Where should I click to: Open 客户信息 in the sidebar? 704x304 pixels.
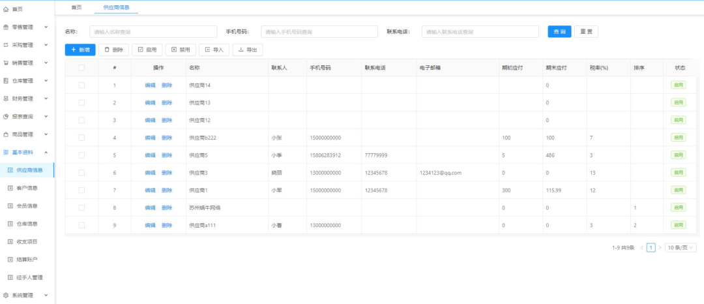tap(27, 188)
